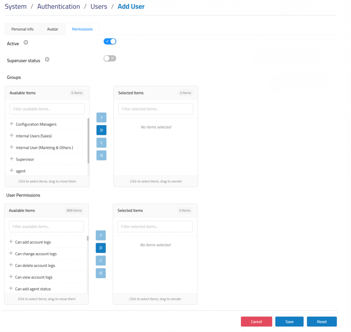The width and height of the screenshot is (351, 332).
Task: Open the Personal info tab
Action: click(x=22, y=29)
